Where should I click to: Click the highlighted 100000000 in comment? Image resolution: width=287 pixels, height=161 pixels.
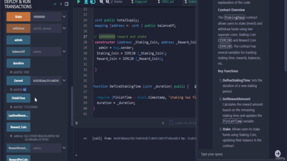click(x=107, y=37)
